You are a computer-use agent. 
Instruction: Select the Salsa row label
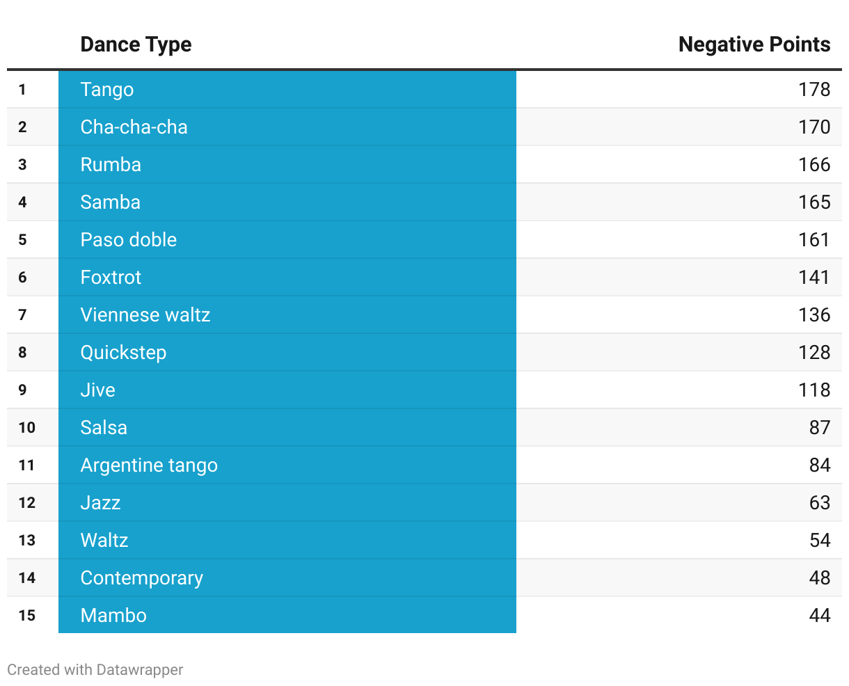(x=104, y=428)
